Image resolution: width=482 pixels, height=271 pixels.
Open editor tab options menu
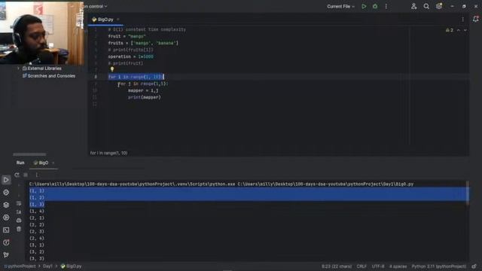coord(463,19)
